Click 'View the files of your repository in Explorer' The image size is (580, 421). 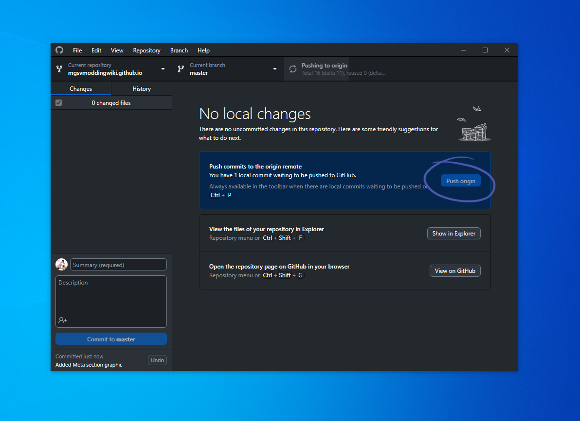(266, 229)
